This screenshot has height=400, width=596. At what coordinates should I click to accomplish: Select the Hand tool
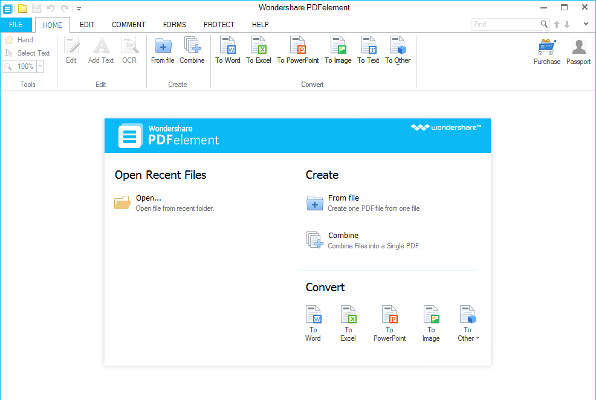pos(19,39)
